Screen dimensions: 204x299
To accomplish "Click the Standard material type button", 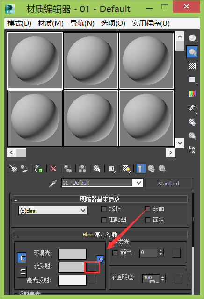I will (x=169, y=184).
